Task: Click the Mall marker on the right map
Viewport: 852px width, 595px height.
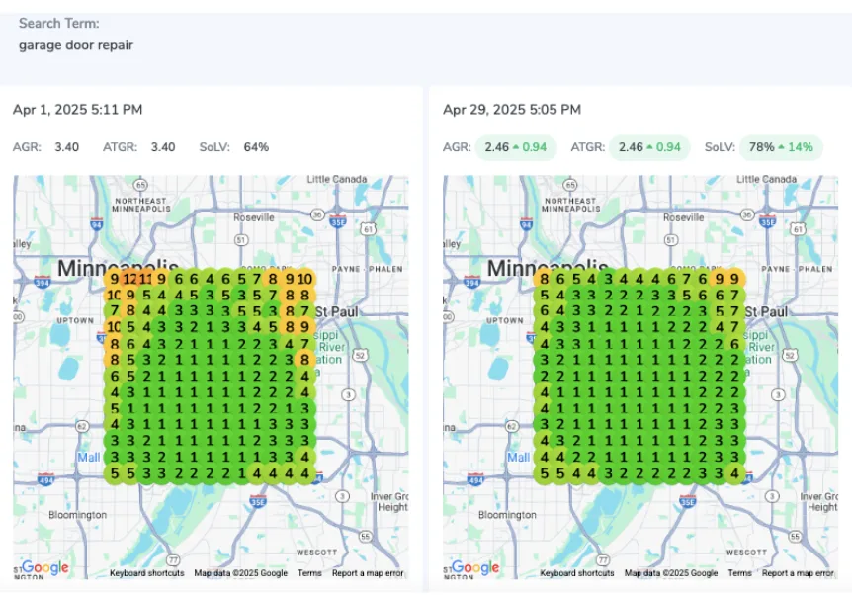Action: tap(518, 458)
